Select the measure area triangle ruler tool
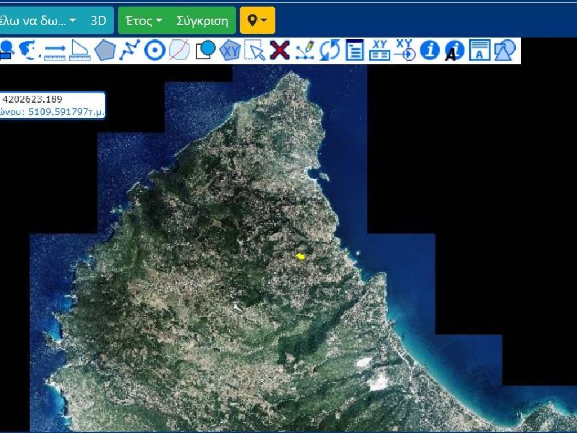577x433 pixels. [79, 51]
